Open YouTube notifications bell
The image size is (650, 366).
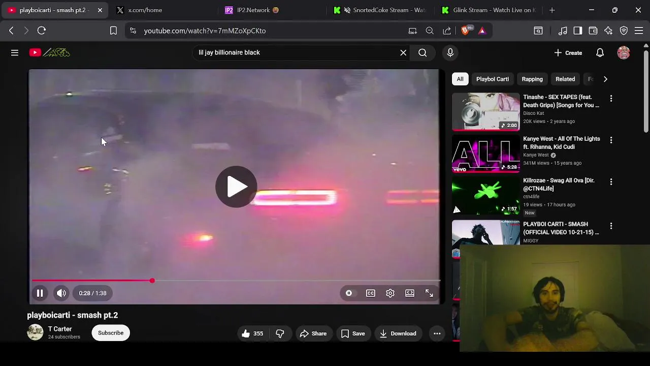tap(600, 53)
